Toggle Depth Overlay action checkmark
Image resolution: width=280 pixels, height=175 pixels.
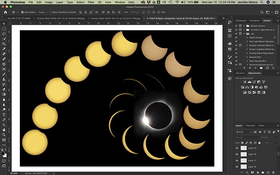(236, 38)
